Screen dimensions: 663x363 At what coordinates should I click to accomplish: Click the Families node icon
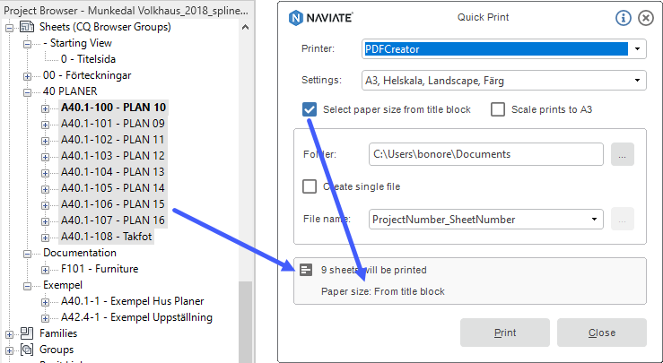click(x=27, y=333)
